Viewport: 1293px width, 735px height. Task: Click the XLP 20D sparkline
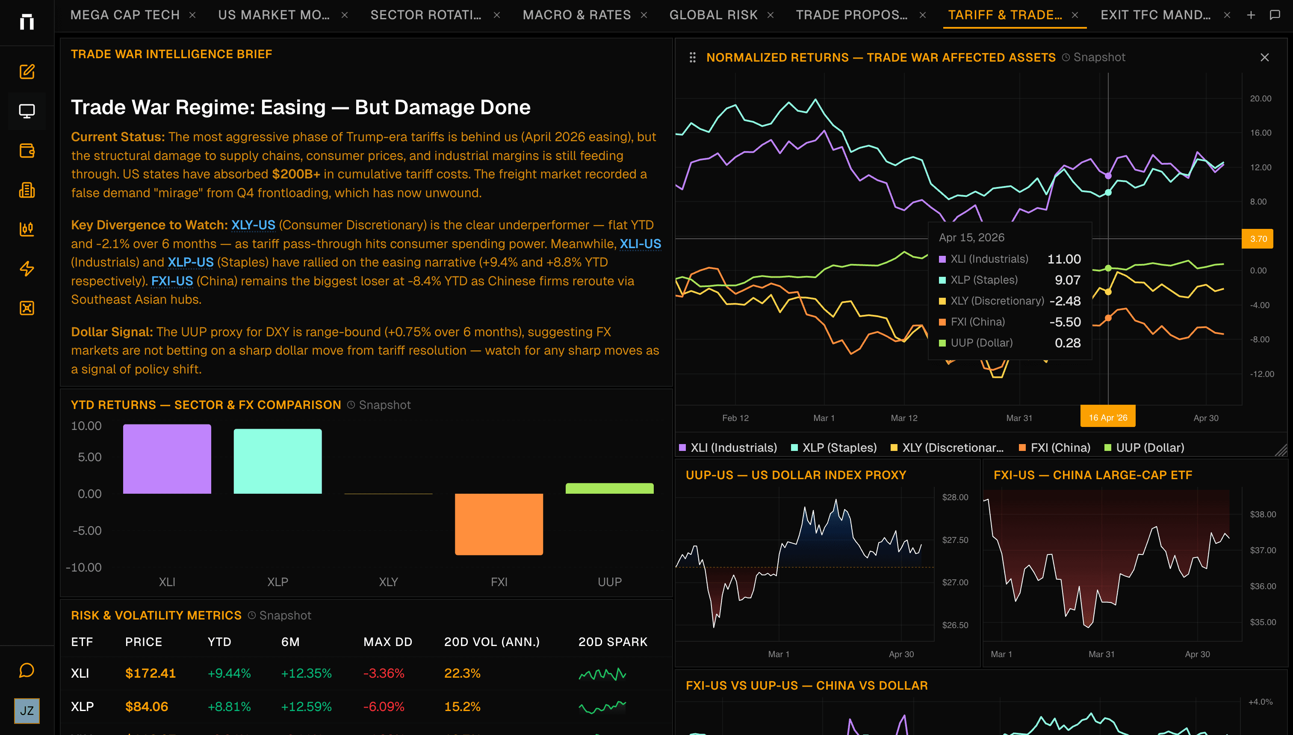tap(602, 707)
